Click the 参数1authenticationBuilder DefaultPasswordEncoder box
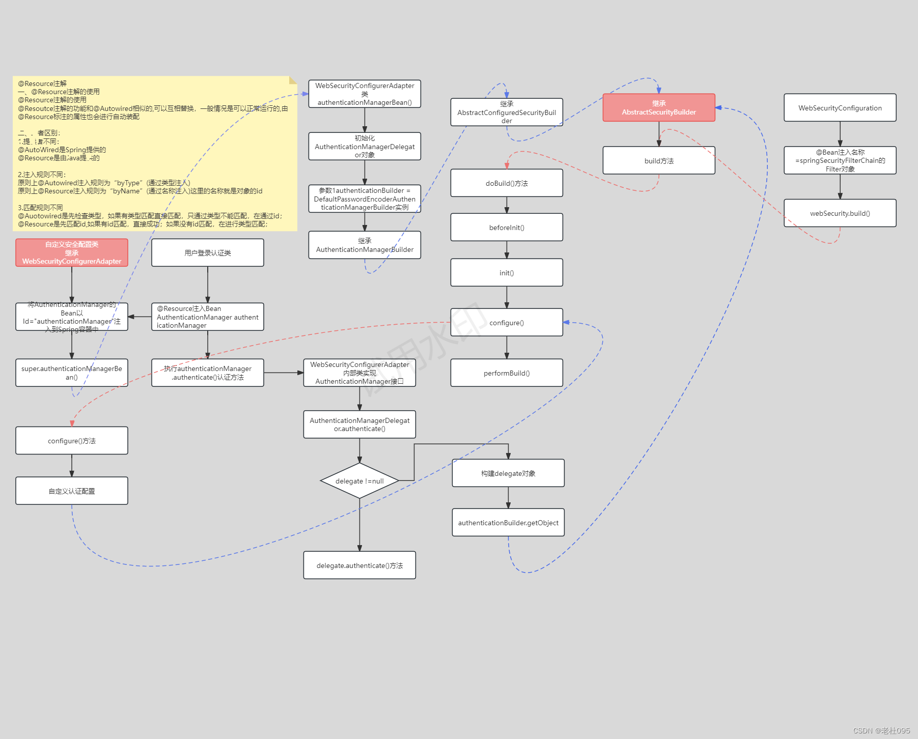The width and height of the screenshot is (918, 739). point(365,199)
